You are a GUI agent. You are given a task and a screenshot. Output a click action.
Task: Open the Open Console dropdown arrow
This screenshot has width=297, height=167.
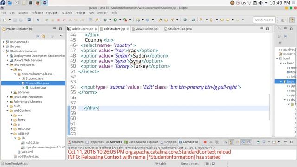279,142
